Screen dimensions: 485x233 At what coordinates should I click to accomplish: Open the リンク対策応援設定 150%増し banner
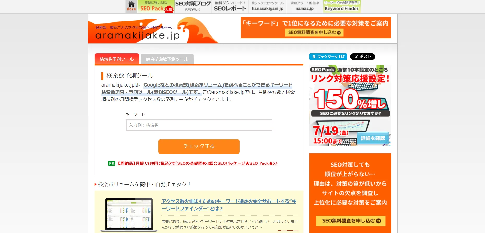coord(350,105)
